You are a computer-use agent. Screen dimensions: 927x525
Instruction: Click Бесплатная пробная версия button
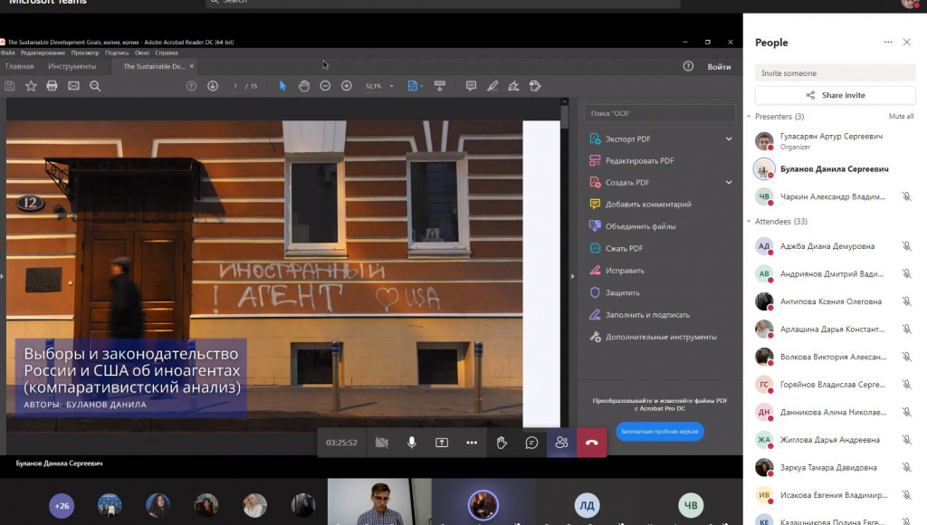(x=660, y=432)
